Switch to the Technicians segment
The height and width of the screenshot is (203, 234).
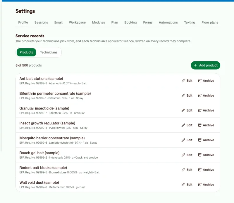(x=49, y=52)
